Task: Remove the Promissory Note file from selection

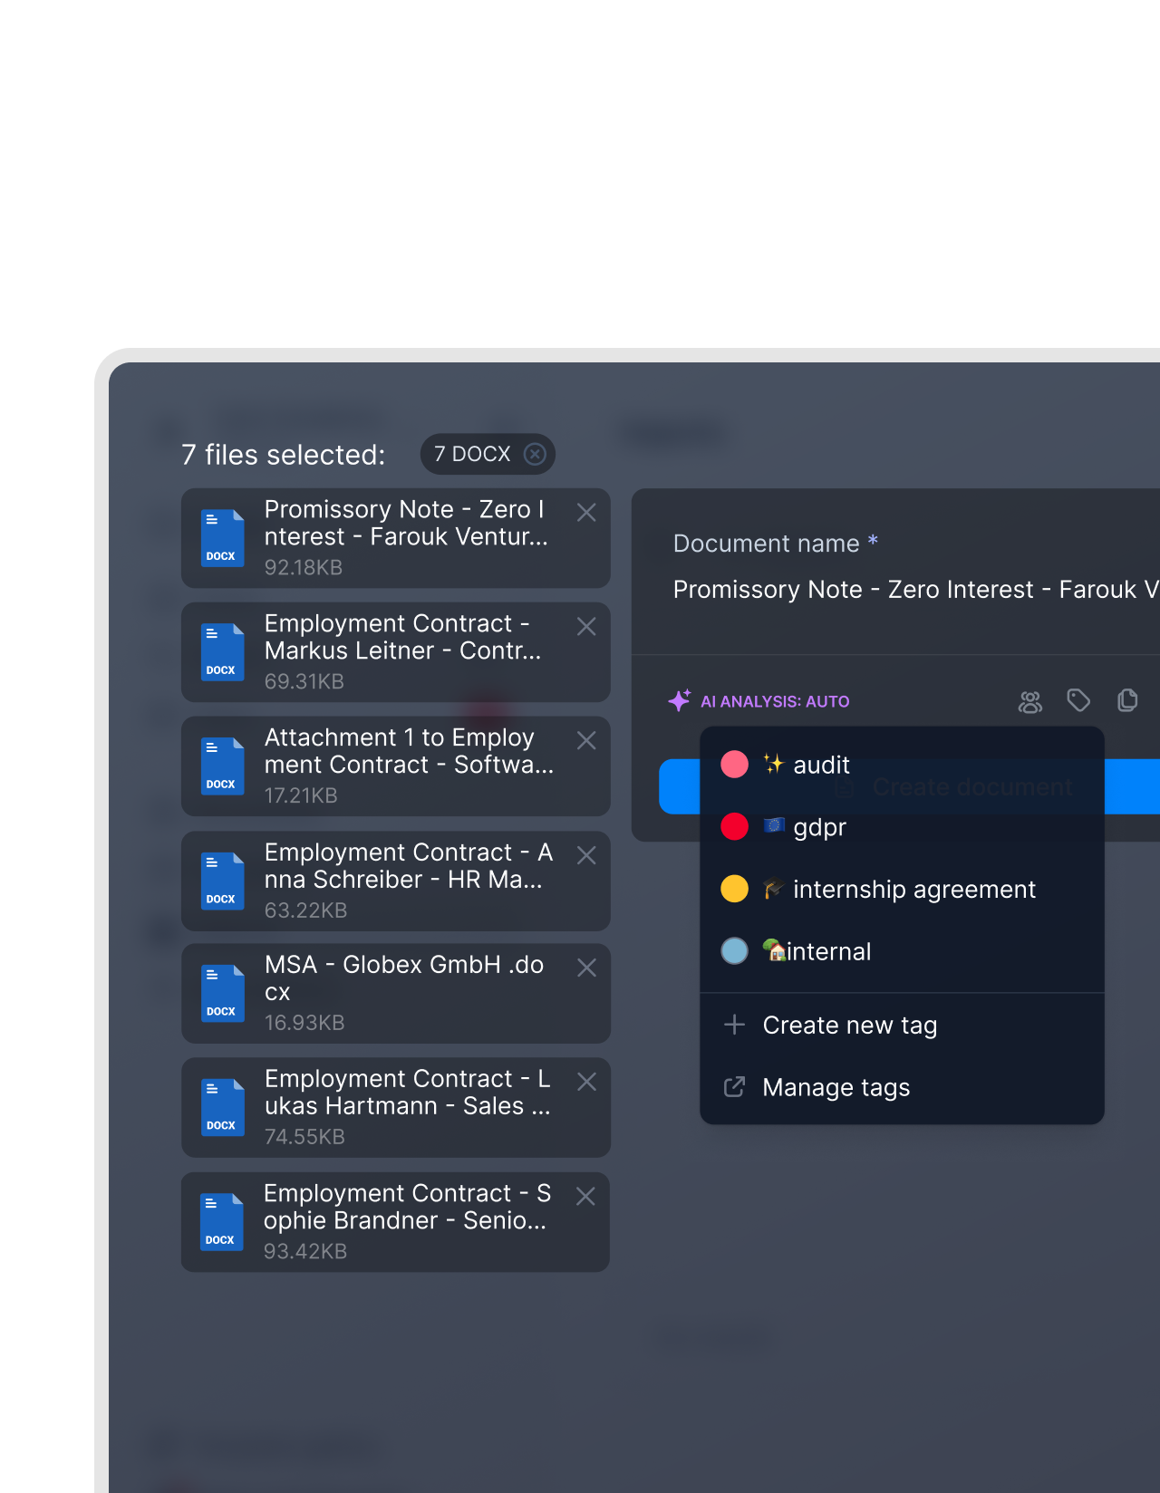Action: click(x=586, y=513)
